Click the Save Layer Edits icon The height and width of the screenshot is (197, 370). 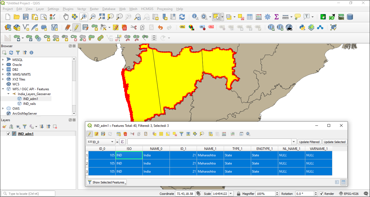[85, 27]
